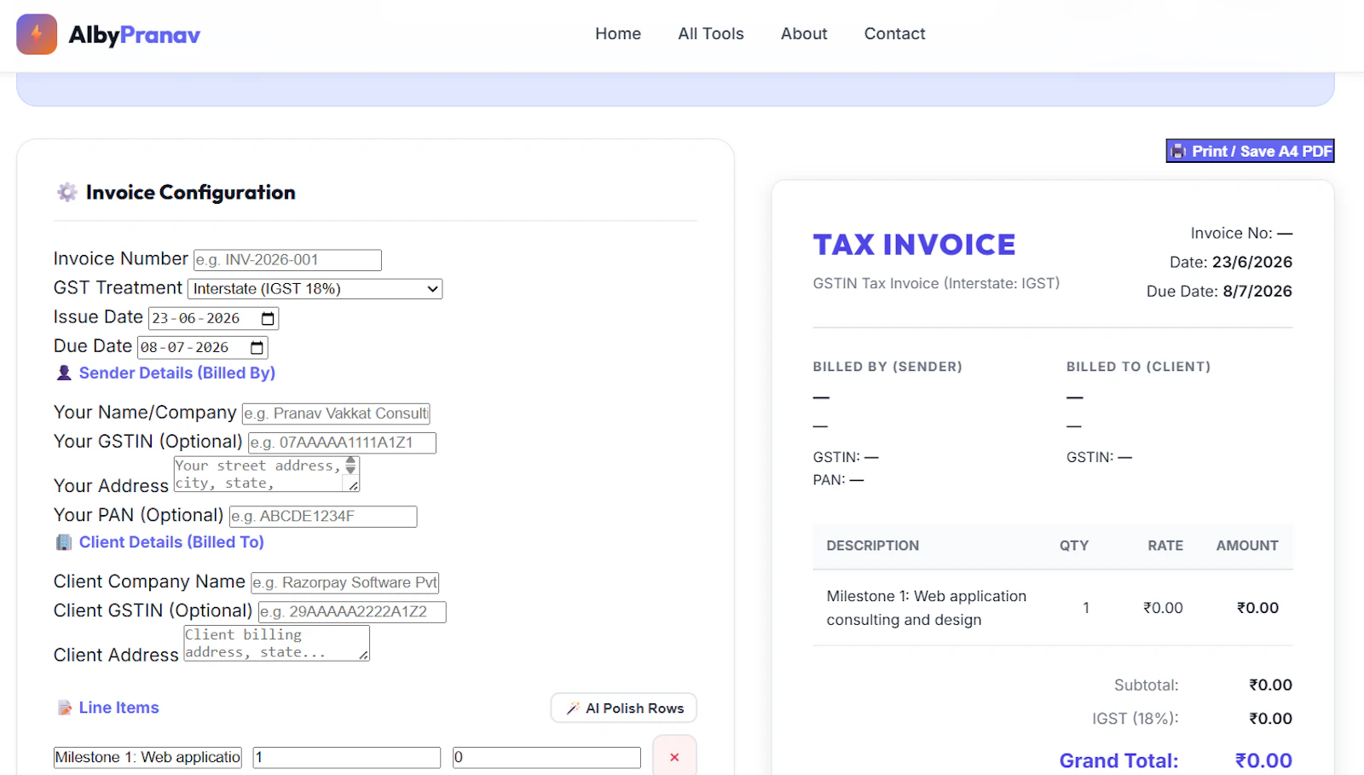
Task: Click the line item description field
Action: [x=147, y=757]
